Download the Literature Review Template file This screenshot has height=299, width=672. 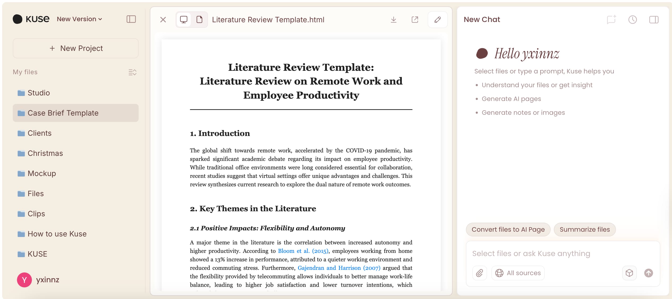tap(393, 20)
